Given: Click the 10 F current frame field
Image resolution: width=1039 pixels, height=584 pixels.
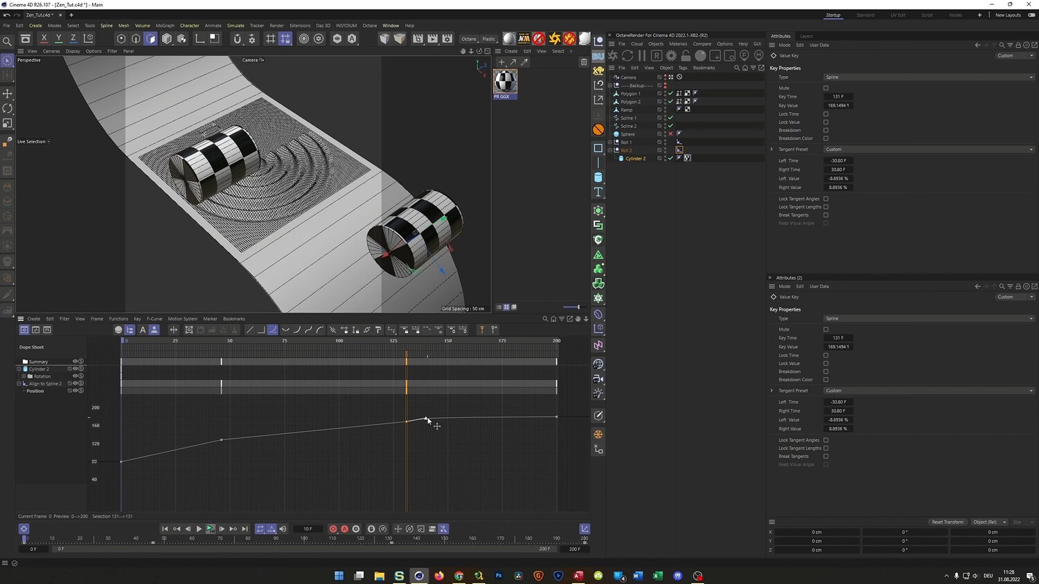Looking at the screenshot, I should point(308,529).
